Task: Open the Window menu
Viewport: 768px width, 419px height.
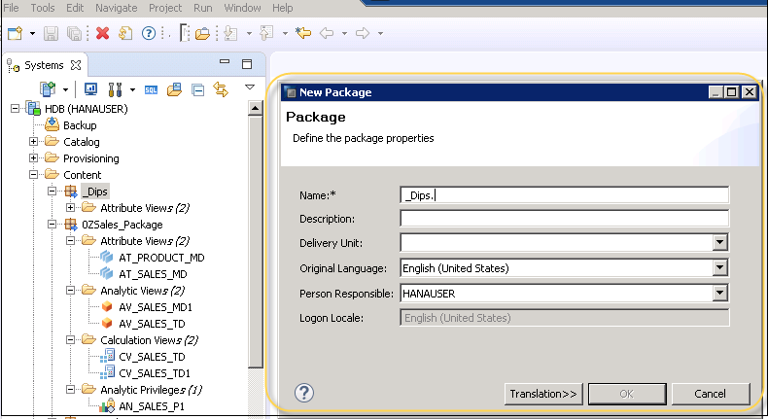Action: tap(241, 7)
